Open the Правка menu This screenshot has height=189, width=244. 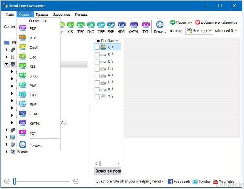click(42, 15)
